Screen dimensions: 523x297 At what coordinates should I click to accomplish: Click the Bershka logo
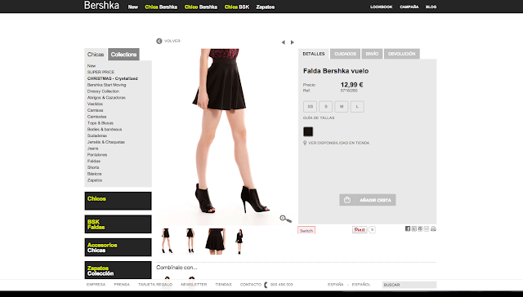click(101, 6)
